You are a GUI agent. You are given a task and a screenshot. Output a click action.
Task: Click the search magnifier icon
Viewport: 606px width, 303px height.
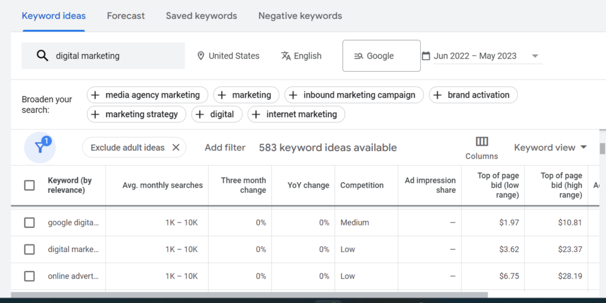point(43,56)
